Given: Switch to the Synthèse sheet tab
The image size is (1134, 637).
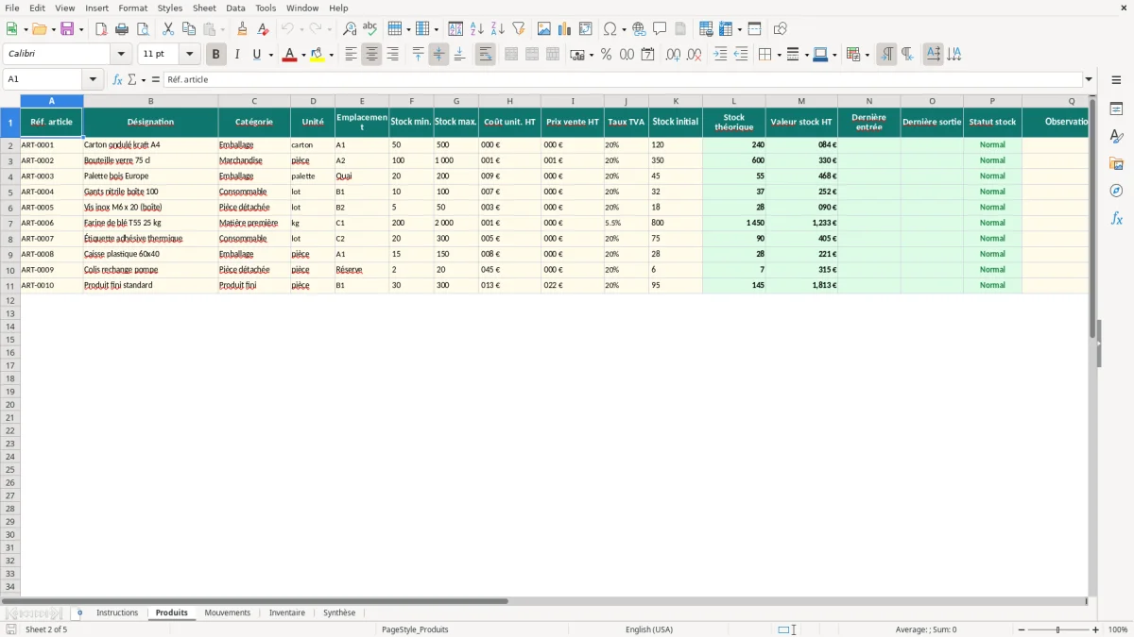Looking at the screenshot, I should [339, 612].
